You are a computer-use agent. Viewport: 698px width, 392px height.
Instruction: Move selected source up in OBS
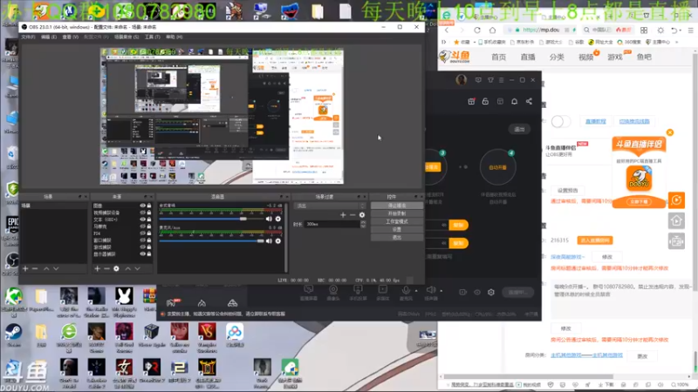[x=127, y=269]
